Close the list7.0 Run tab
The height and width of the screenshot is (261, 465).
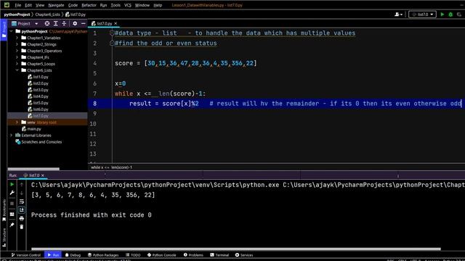pos(43,175)
